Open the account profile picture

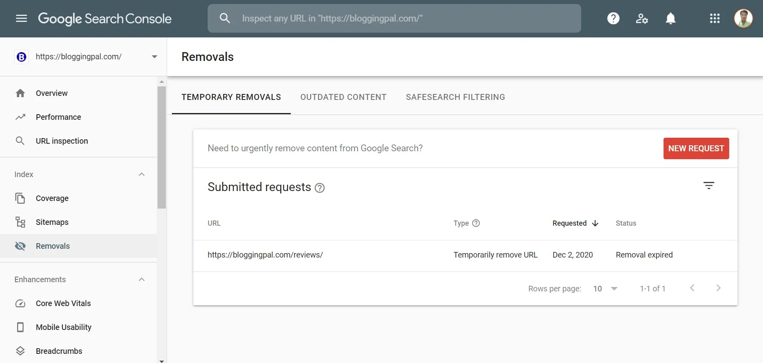pyautogui.click(x=743, y=18)
